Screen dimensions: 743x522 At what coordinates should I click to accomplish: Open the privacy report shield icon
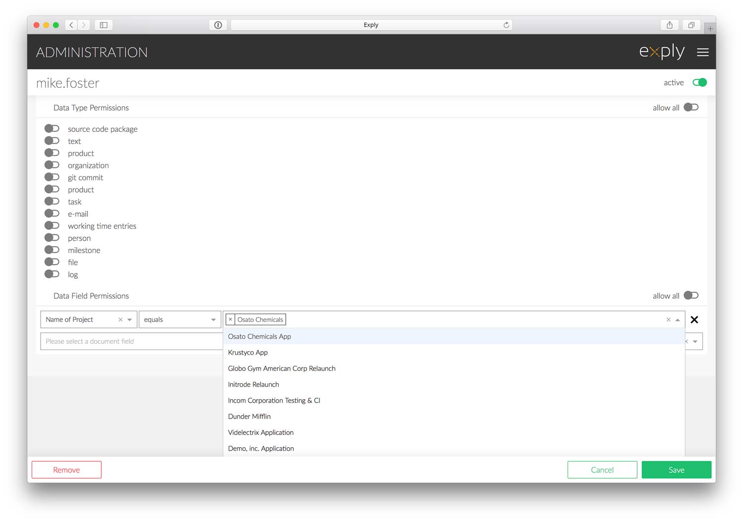[218, 25]
